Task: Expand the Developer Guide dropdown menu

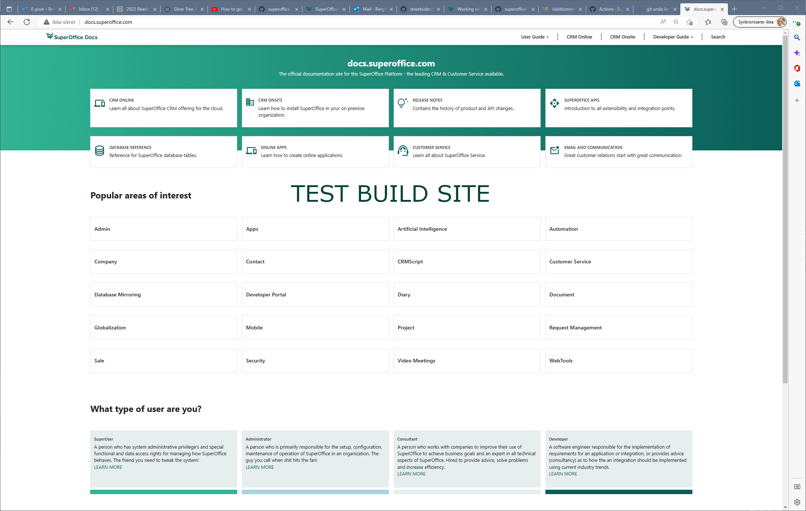Action: pos(673,37)
